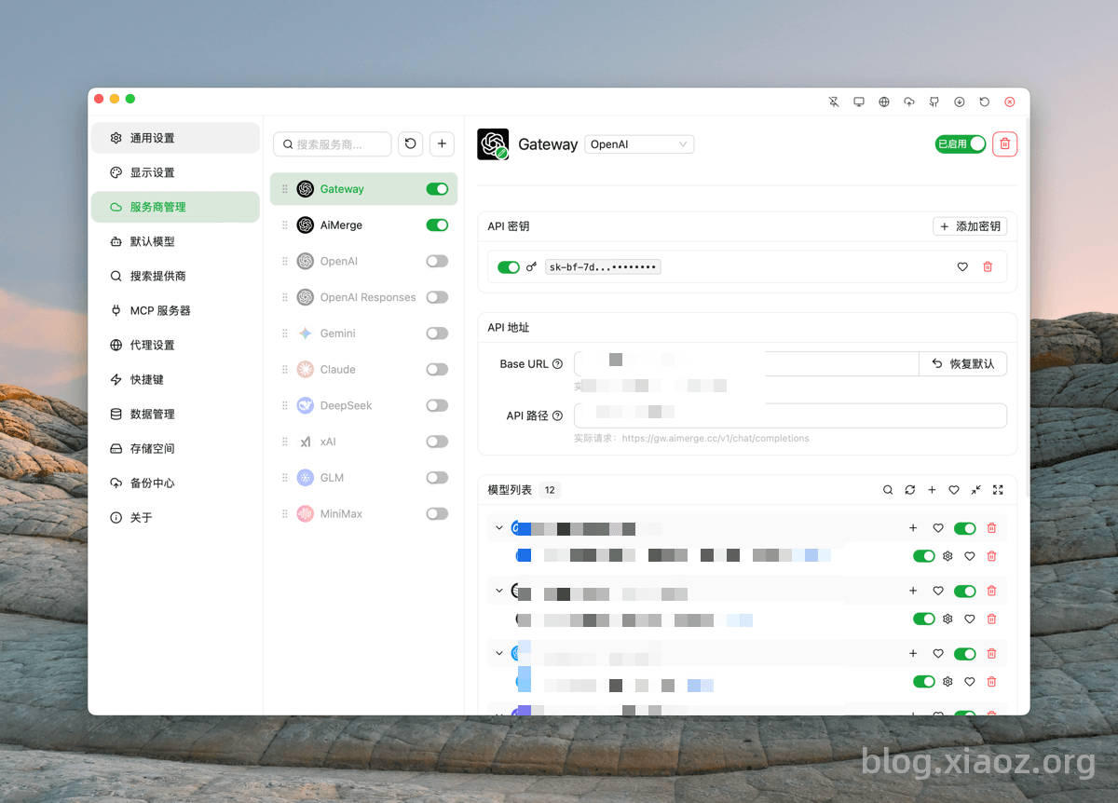Screen dimensions: 1118x803
Task: Open MCP 服务器 settings section
Action: point(159,310)
